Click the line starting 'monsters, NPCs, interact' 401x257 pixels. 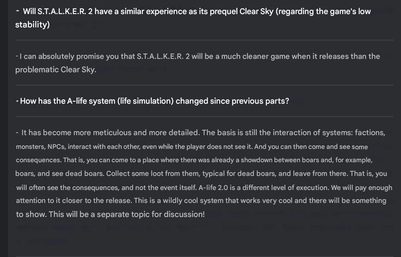[x=192, y=147]
